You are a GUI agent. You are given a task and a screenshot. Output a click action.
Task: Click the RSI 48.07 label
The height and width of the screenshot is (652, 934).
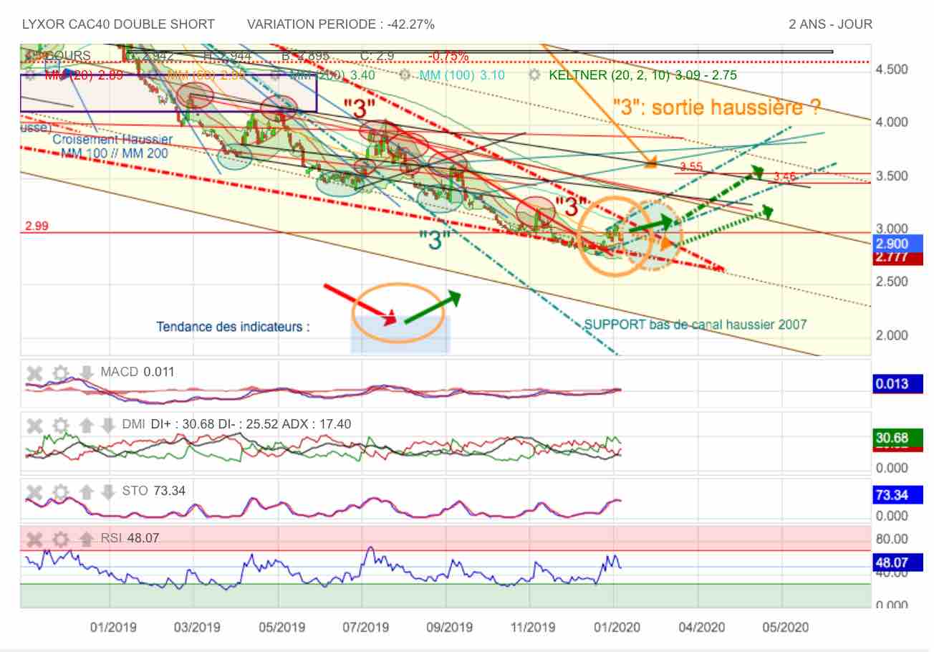(x=129, y=538)
